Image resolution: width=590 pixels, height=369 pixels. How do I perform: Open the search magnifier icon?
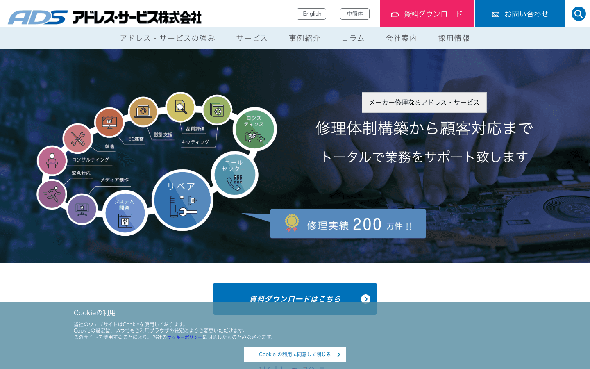pos(579,14)
